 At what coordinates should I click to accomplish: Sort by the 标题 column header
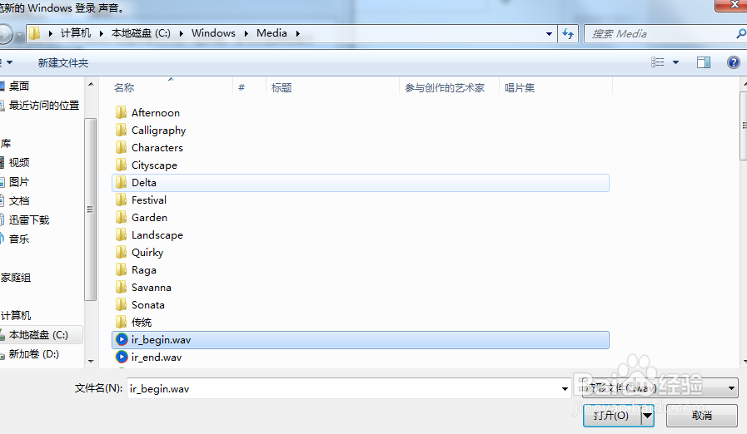[281, 87]
